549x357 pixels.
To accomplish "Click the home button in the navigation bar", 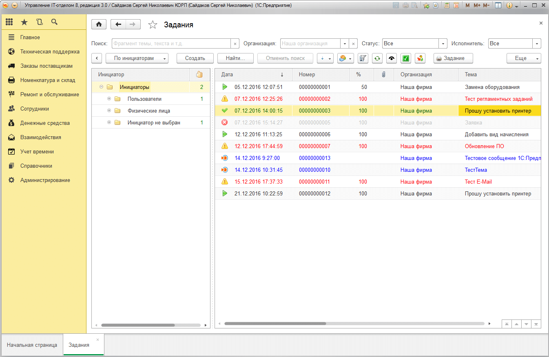I will [x=99, y=24].
